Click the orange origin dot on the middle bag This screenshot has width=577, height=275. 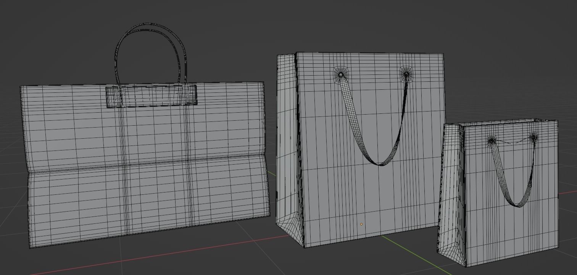coord(361,224)
